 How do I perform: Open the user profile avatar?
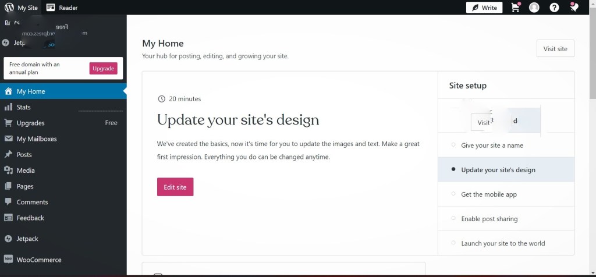pos(534,8)
